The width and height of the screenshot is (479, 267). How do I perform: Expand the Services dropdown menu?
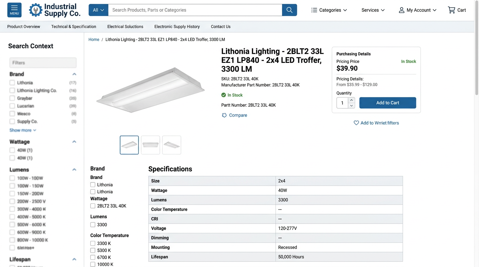click(x=373, y=10)
